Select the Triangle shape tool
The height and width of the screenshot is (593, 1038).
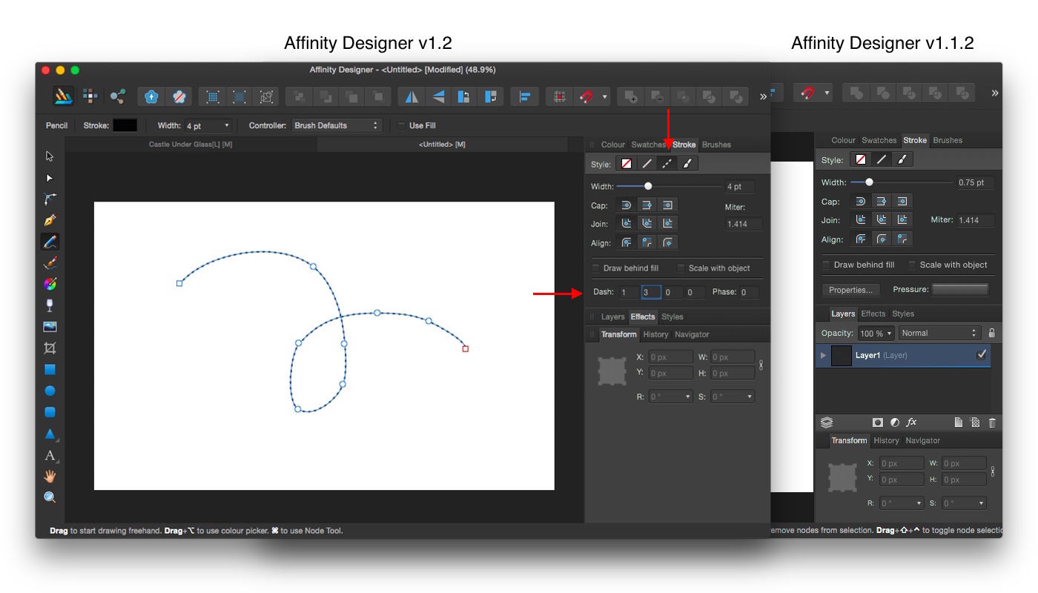coord(50,434)
